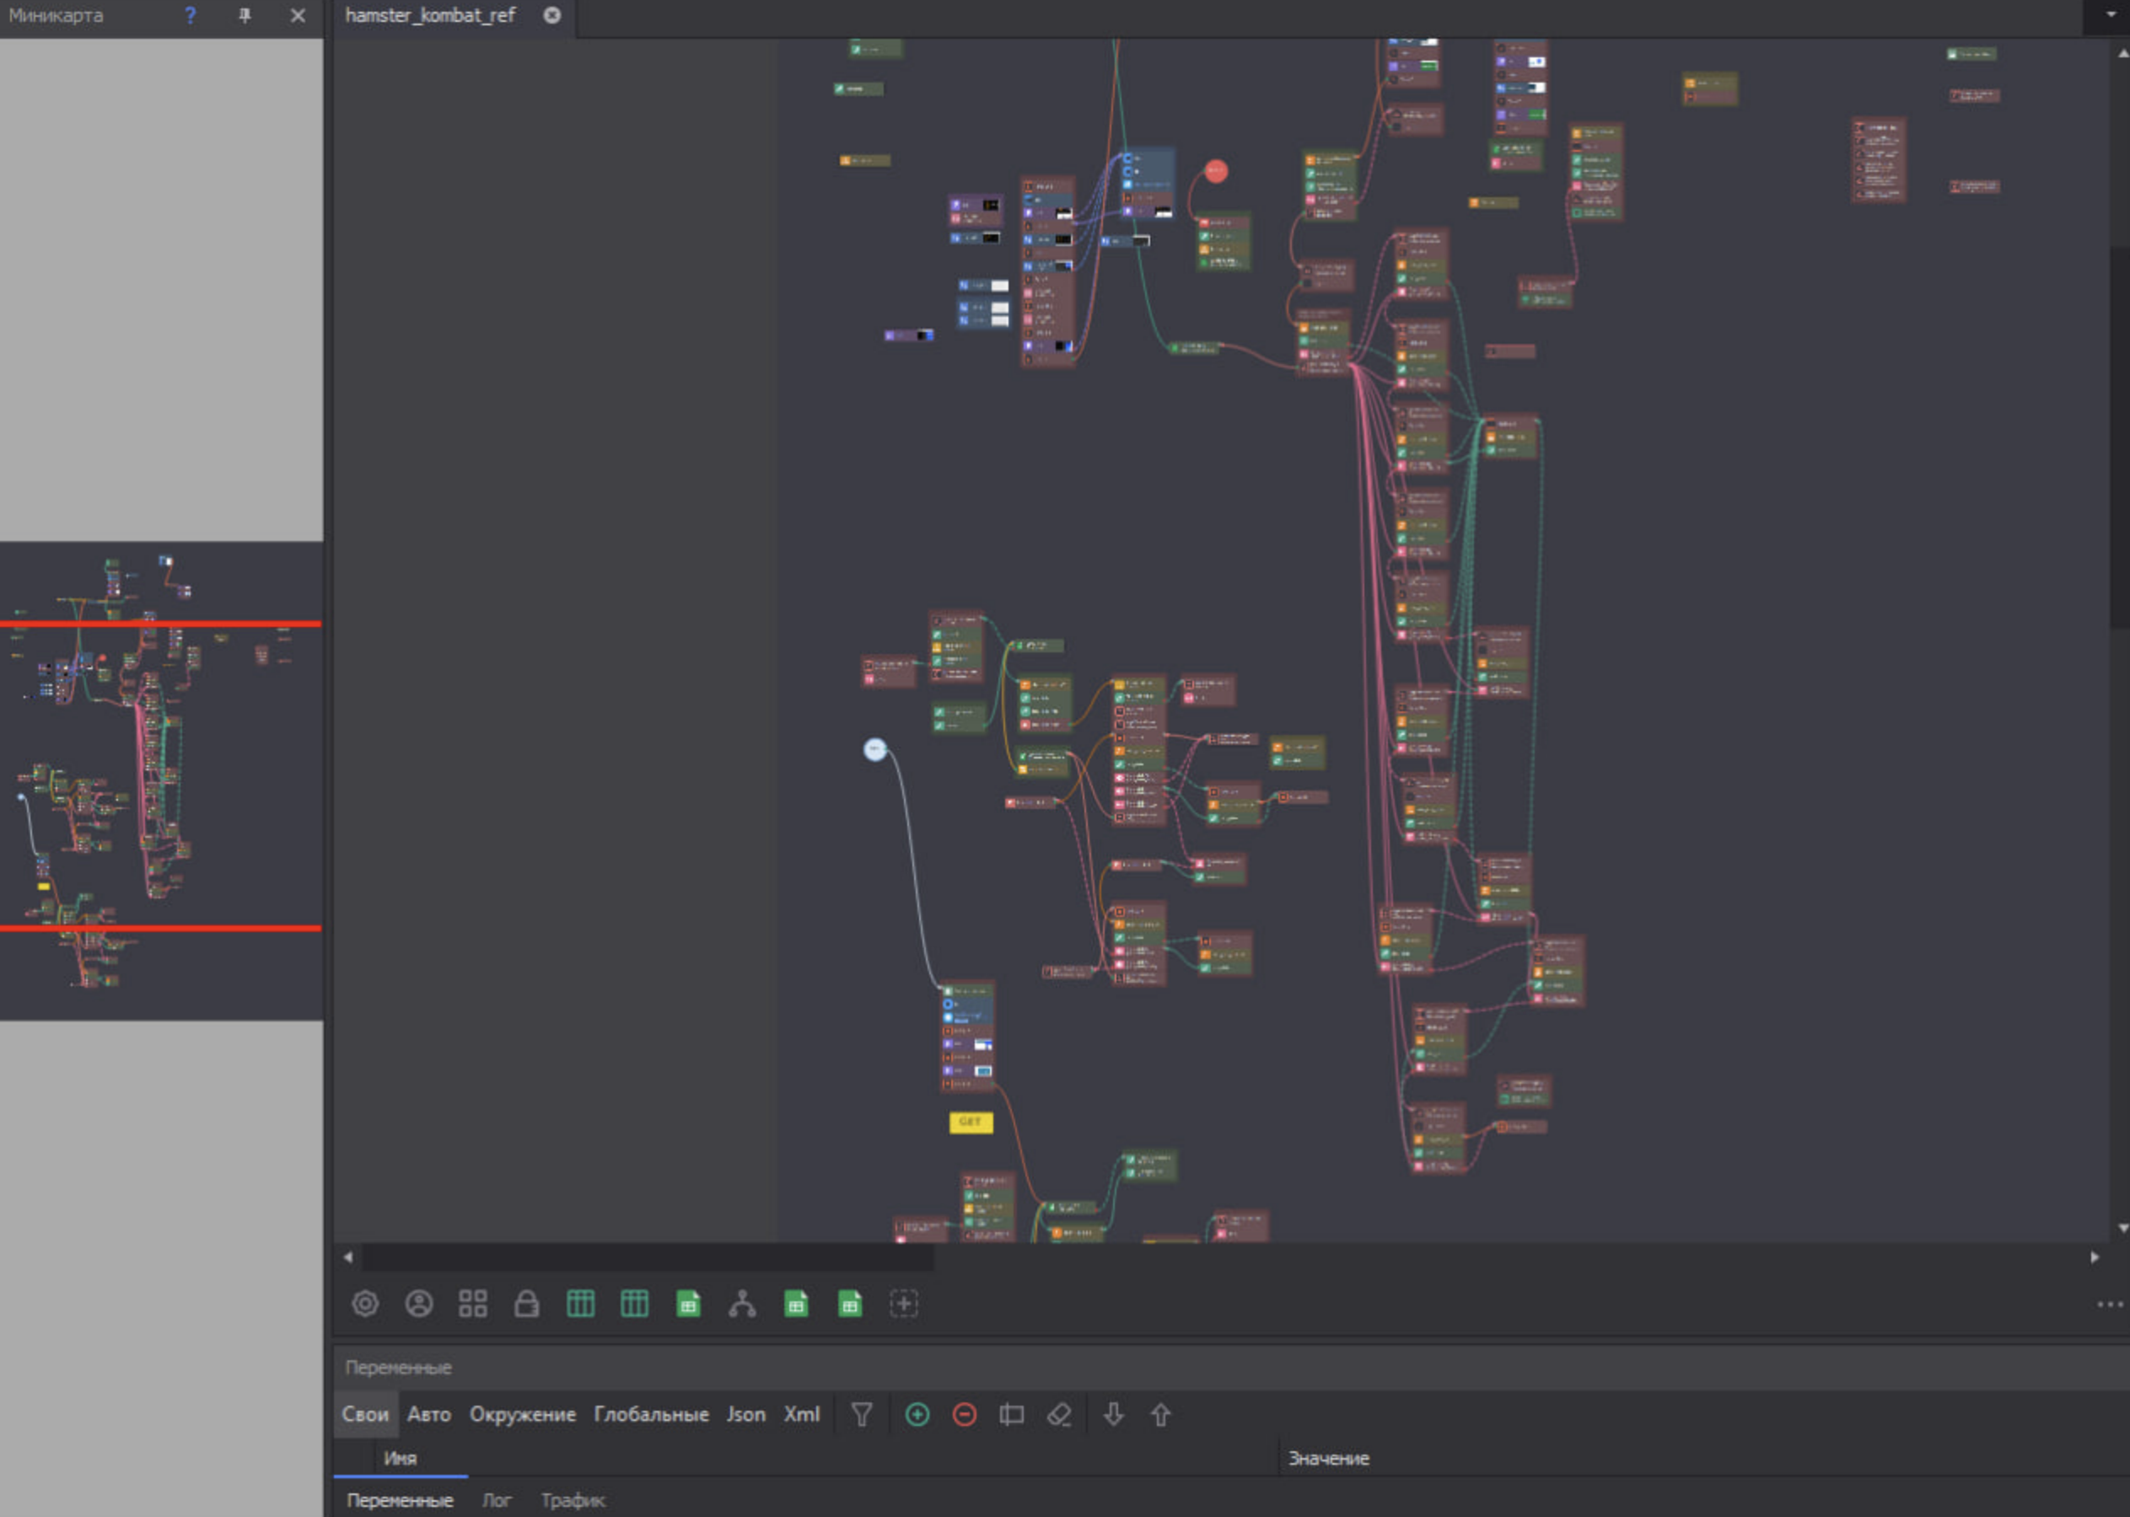Viewport: 2130px width, 1517px height.
Task: Click the red circular start node on canvas
Action: pos(1215,171)
